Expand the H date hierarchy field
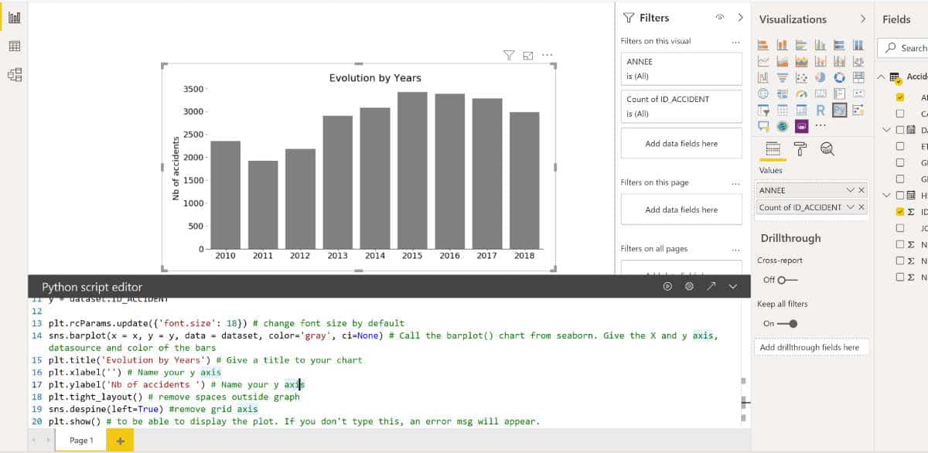The height and width of the screenshot is (453, 928). [887, 195]
